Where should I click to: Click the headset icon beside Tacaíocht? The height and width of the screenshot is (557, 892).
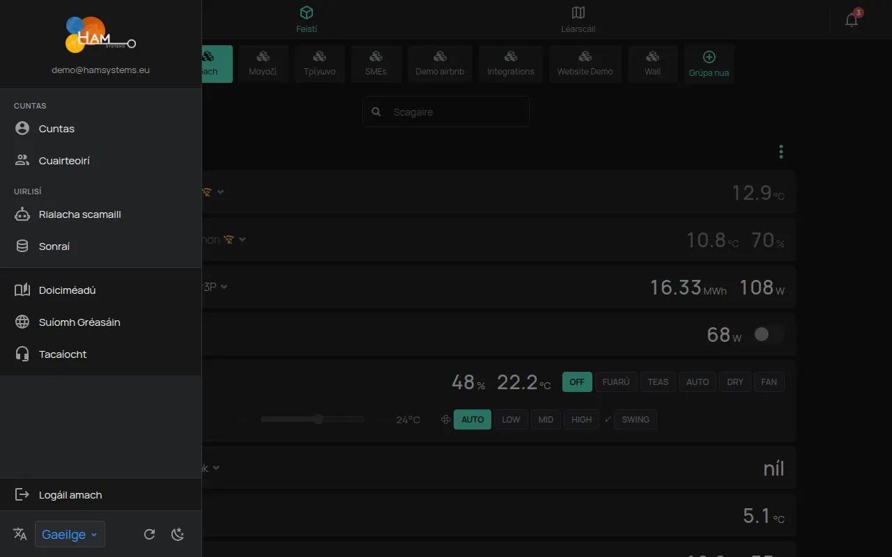22,354
